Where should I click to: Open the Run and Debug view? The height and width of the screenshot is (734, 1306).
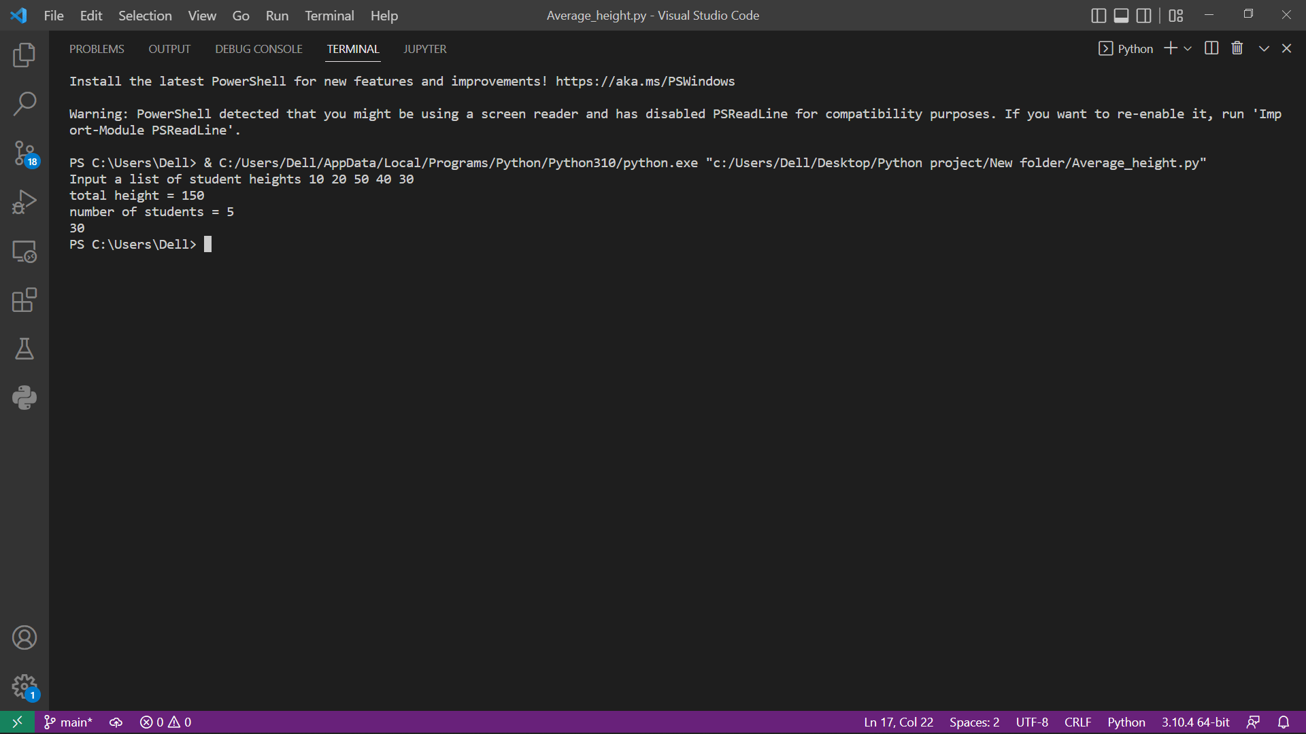coord(24,202)
